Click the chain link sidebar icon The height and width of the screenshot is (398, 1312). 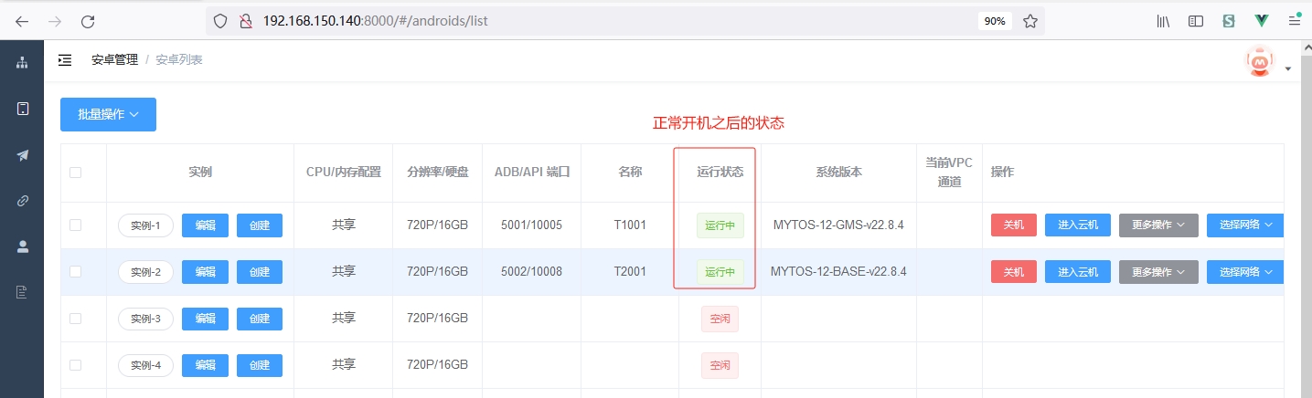tap(22, 201)
